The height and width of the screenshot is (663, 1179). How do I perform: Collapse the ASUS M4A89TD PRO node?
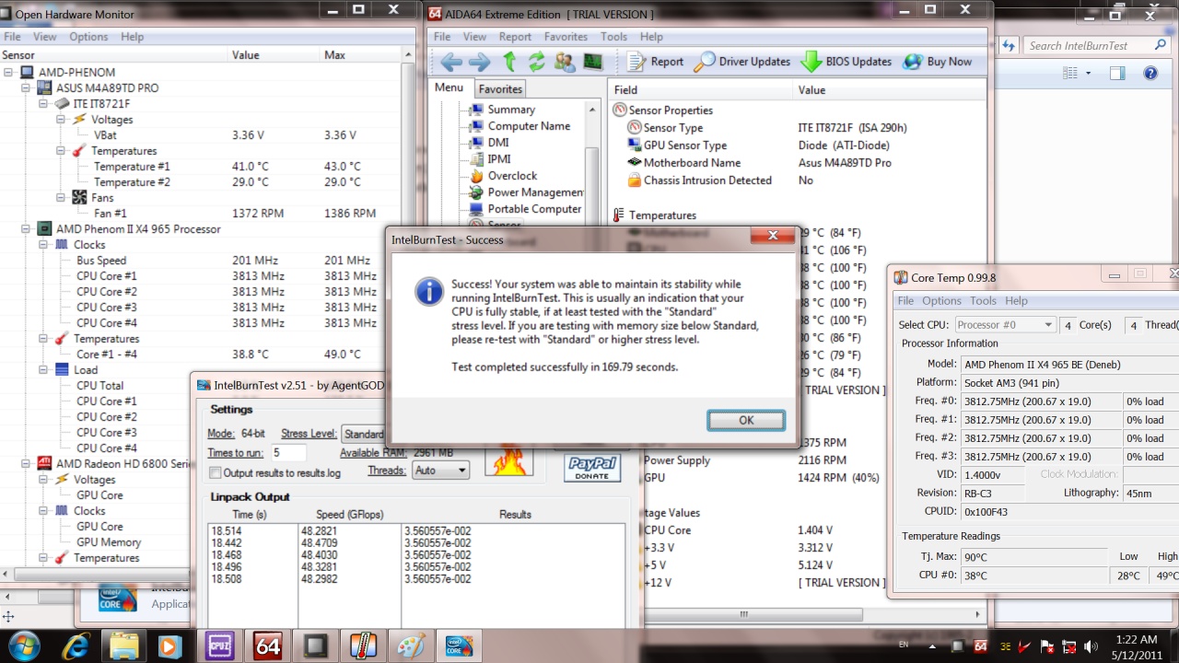point(26,87)
